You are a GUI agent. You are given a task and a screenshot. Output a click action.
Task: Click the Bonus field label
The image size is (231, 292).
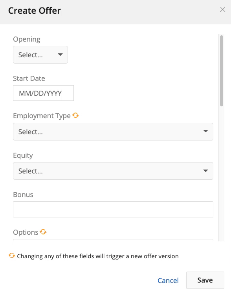click(23, 195)
